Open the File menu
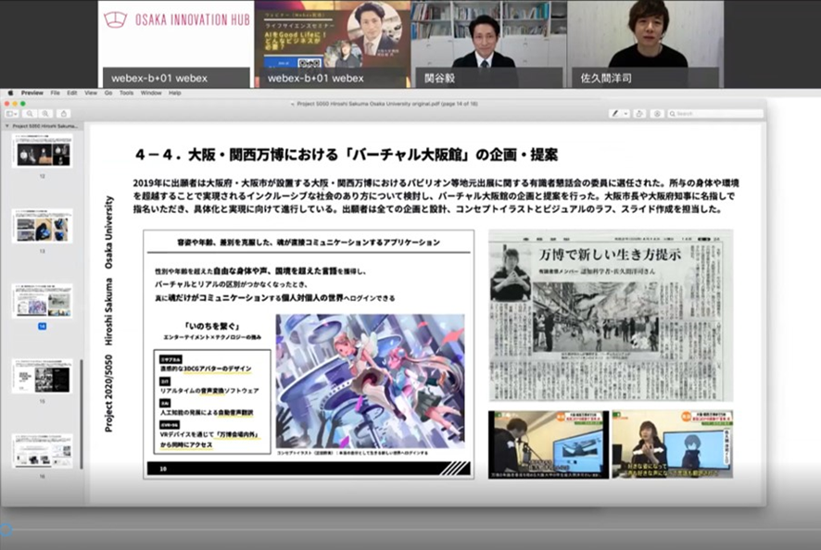 (x=56, y=93)
